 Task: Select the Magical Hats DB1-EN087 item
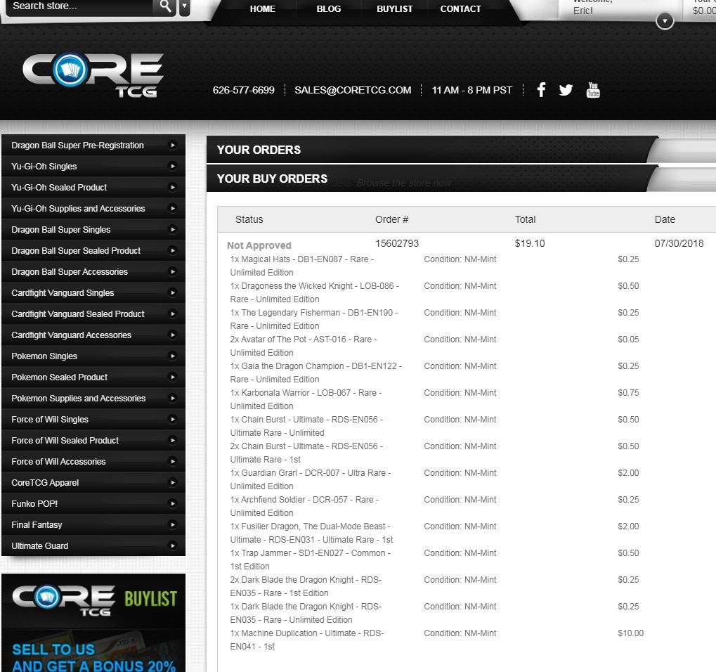pos(302,266)
